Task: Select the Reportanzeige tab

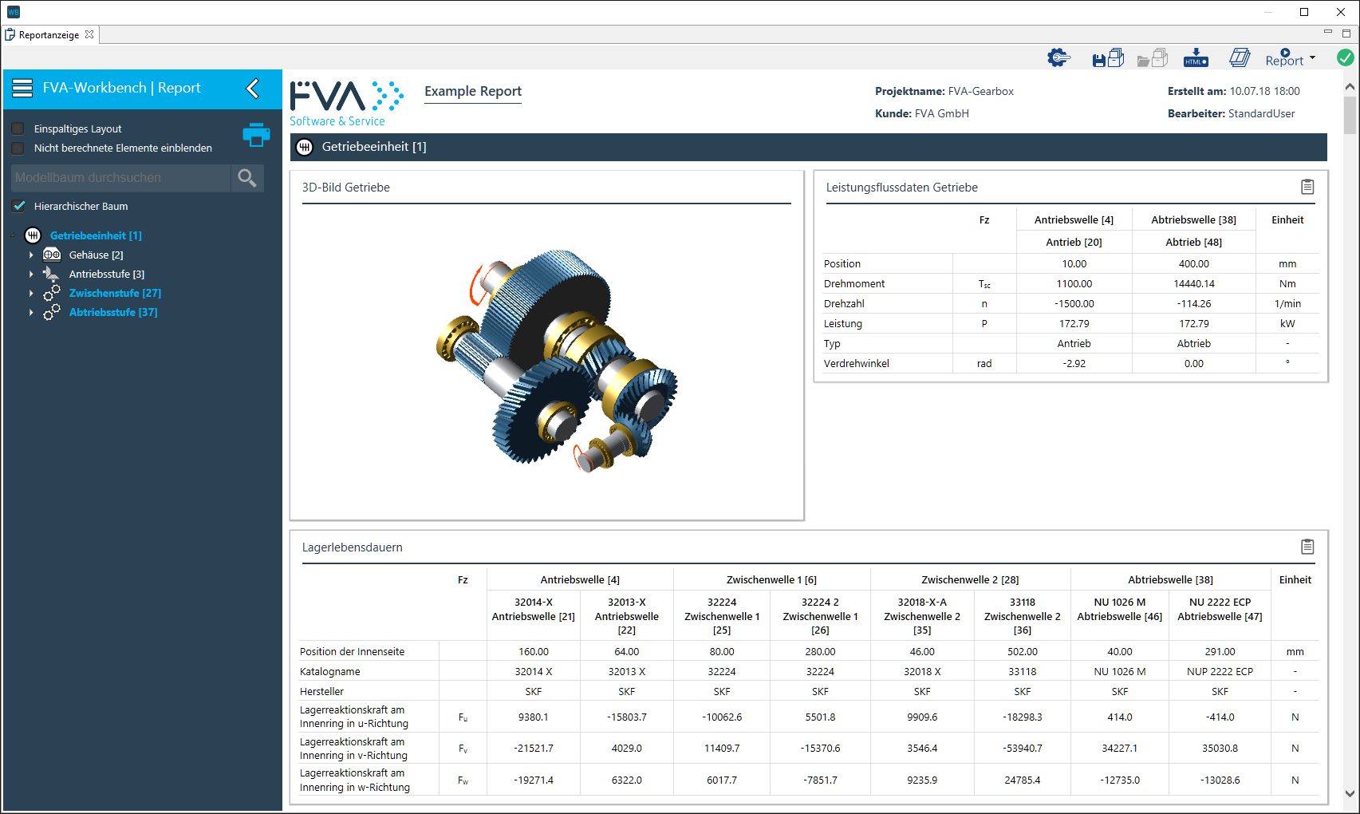Action: [x=49, y=34]
